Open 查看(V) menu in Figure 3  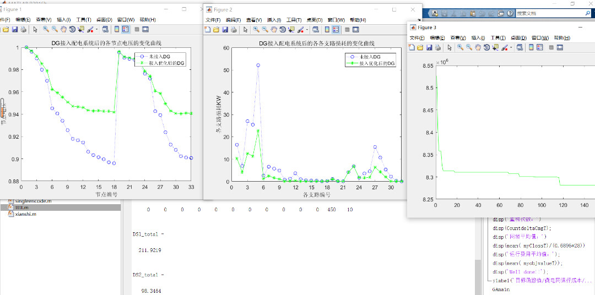tap(458, 38)
